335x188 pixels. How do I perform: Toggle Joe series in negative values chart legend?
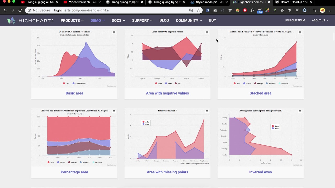coord(177,83)
